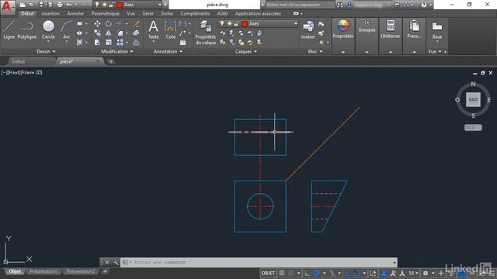Toggle the layer light bulb on/off in ribbon
Screen dimensions: 497x279
click(222, 24)
